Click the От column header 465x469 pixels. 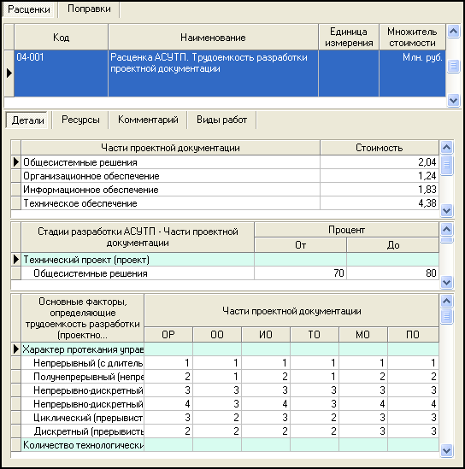pos(300,245)
